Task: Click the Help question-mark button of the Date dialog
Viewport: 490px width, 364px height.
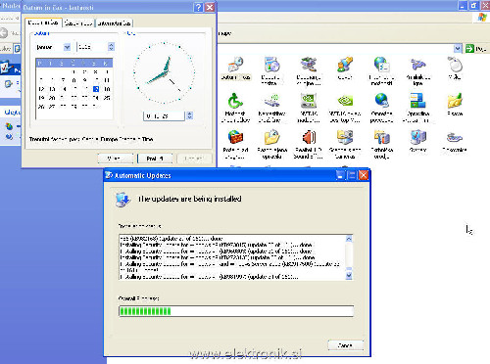Action: [x=198, y=7]
